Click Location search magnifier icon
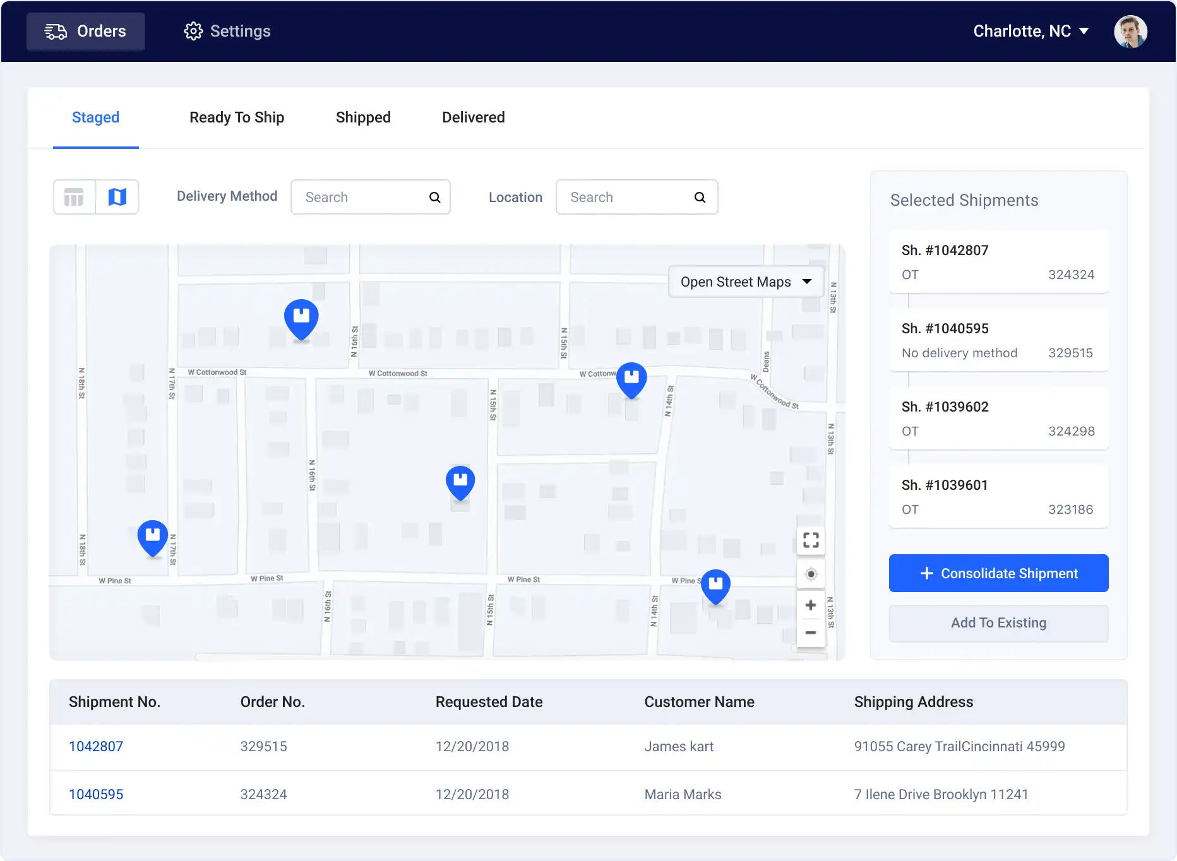 tap(700, 198)
